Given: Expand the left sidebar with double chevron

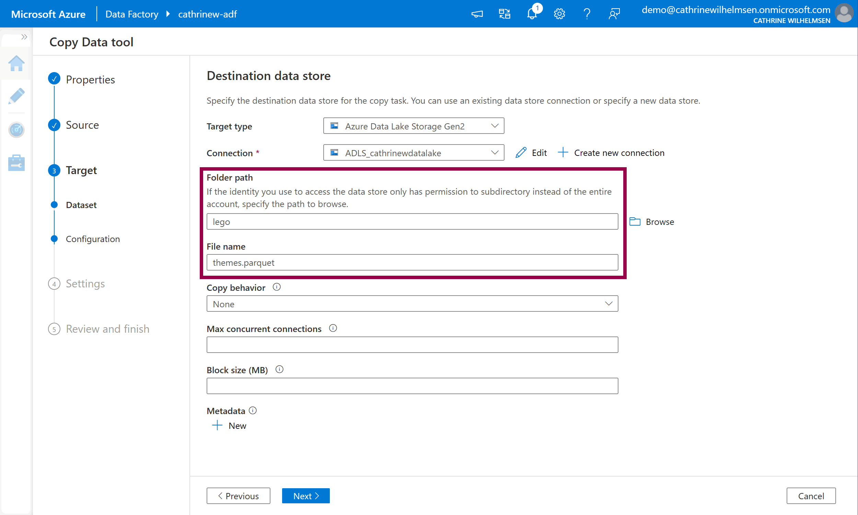Looking at the screenshot, I should 24,37.
